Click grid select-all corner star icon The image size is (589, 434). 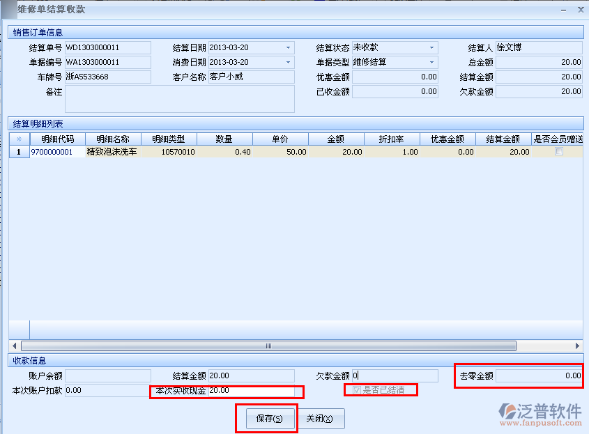(19, 139)
